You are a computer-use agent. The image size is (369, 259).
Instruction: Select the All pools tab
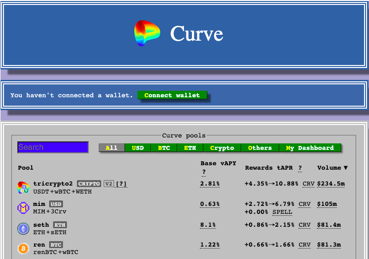click(x=112, y=148)
